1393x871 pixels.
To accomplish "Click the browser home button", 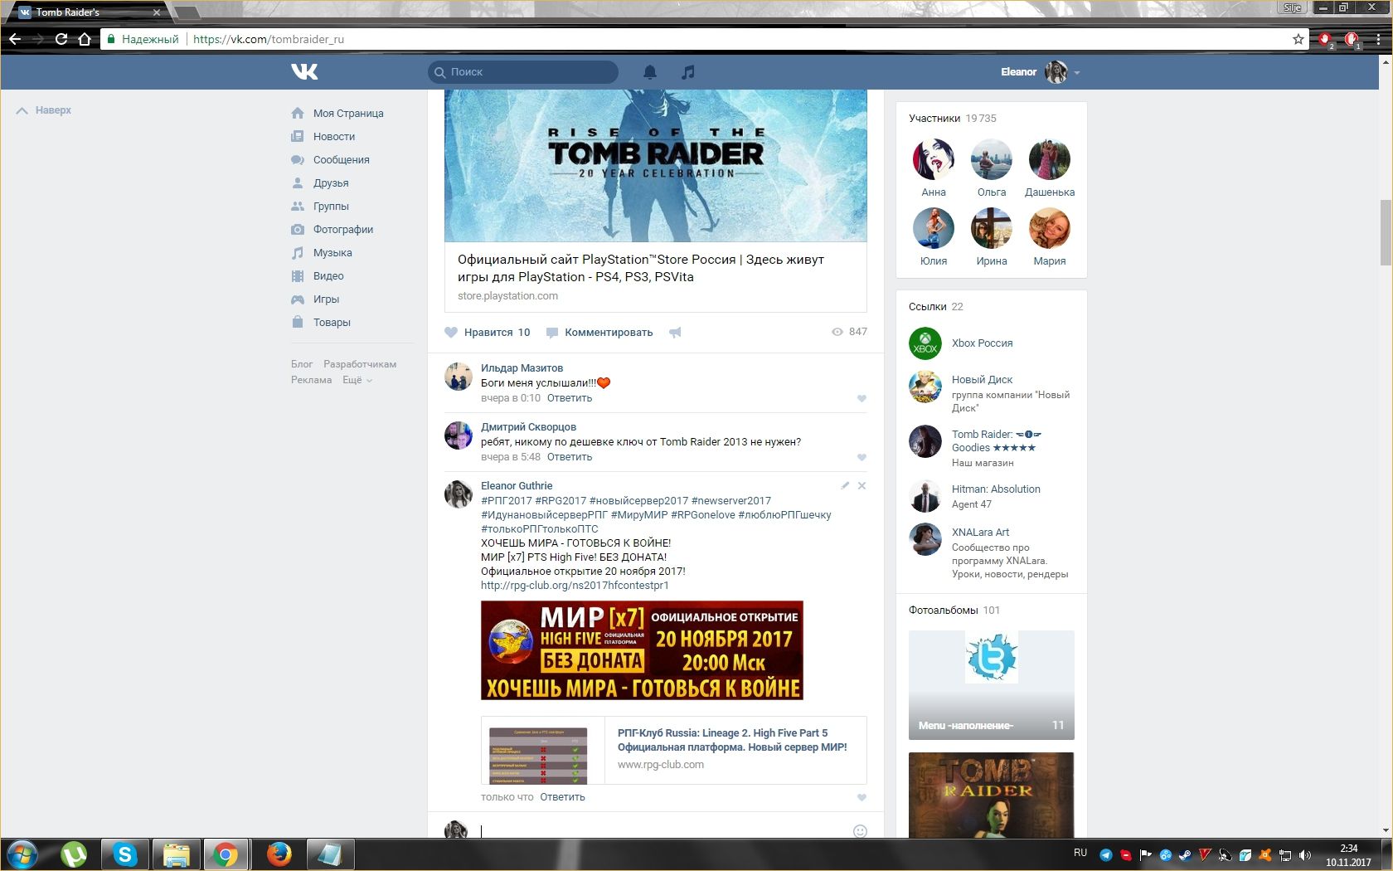I will 84,39.
